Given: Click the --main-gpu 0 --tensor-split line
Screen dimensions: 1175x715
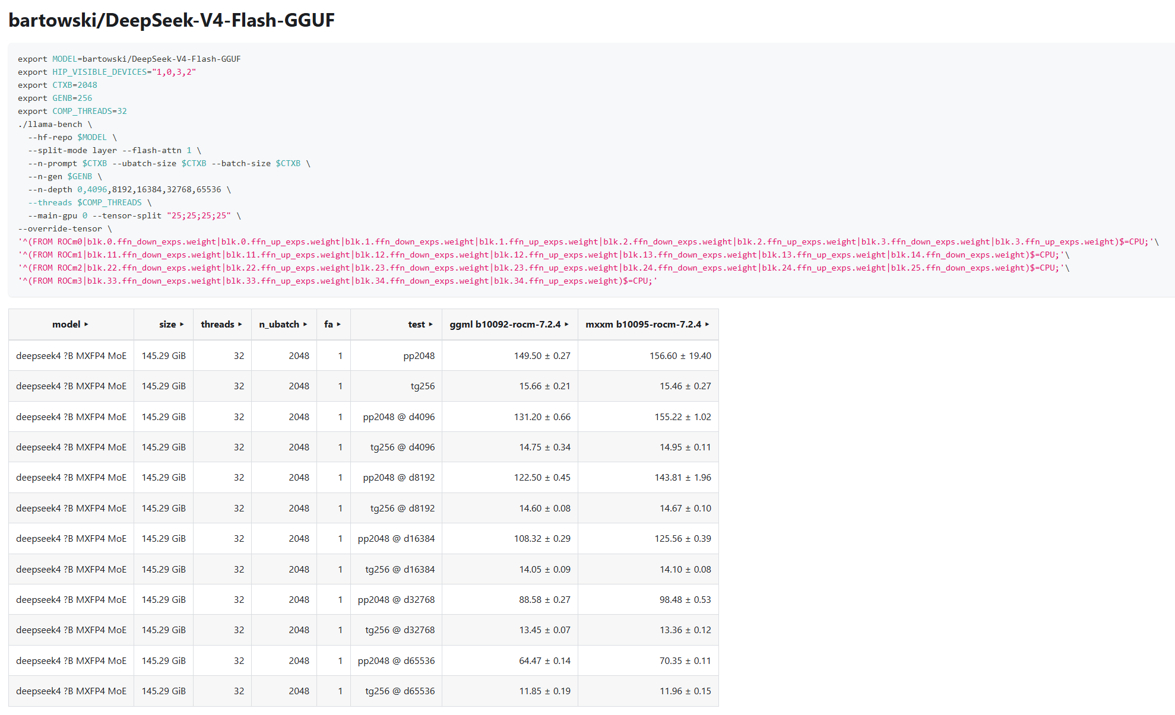Looking at the screenshot, I should click(134, 215).
